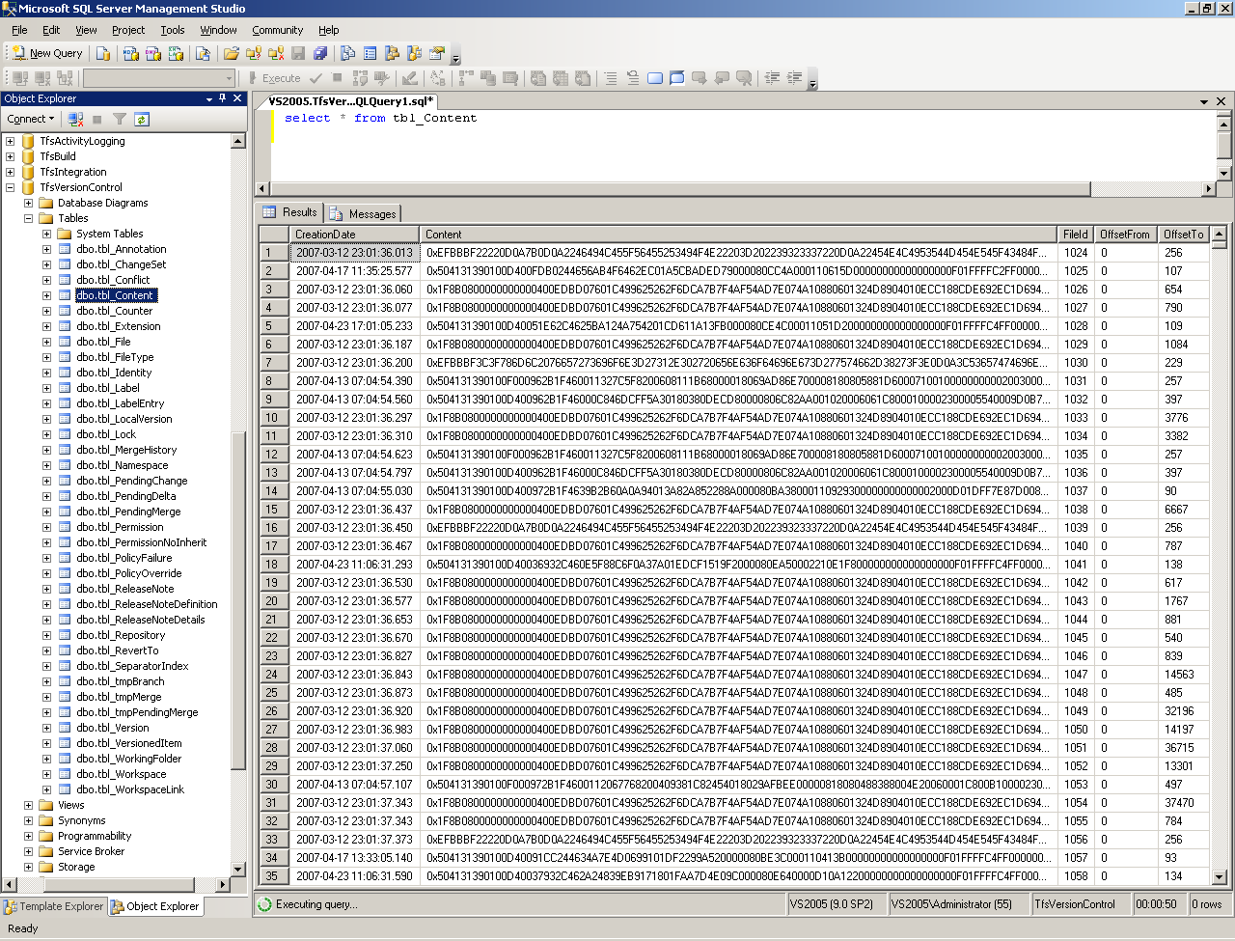
Task: Click the results grid vertical scrollbar down arrow
Action: tap(1219, 877)
